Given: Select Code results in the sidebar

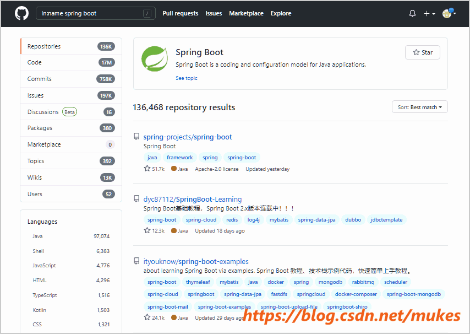Looking at the screenshot, I should click(x=71, y=62).
